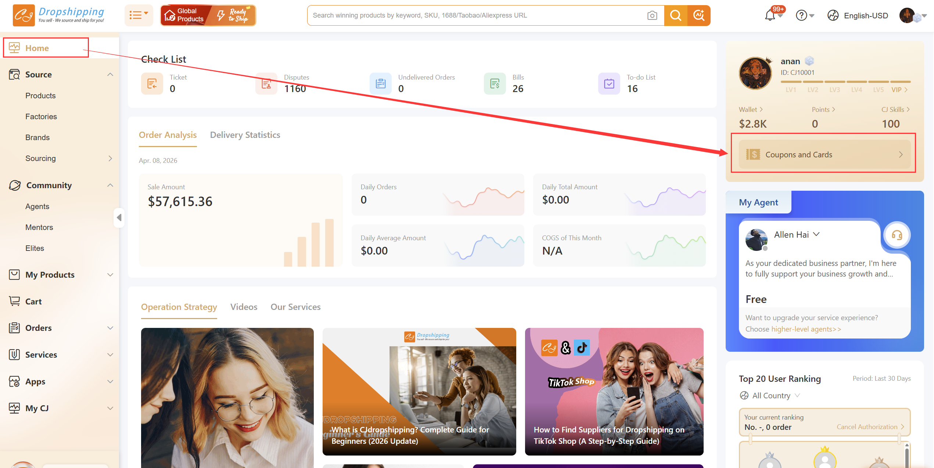Switch to the Videos tab
The width and height of the screenshot is (934, 468).
pos(244,307)
